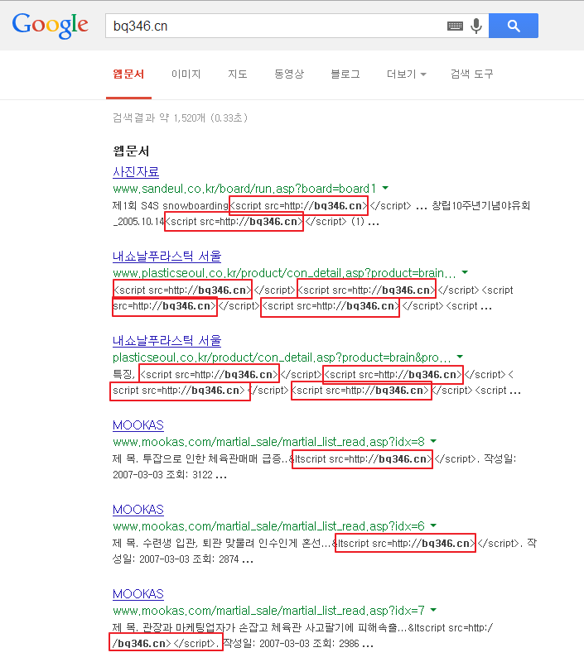
Task: Click the www.mookas.com idx=8 URL text
Action: click(x=268, y=442)
